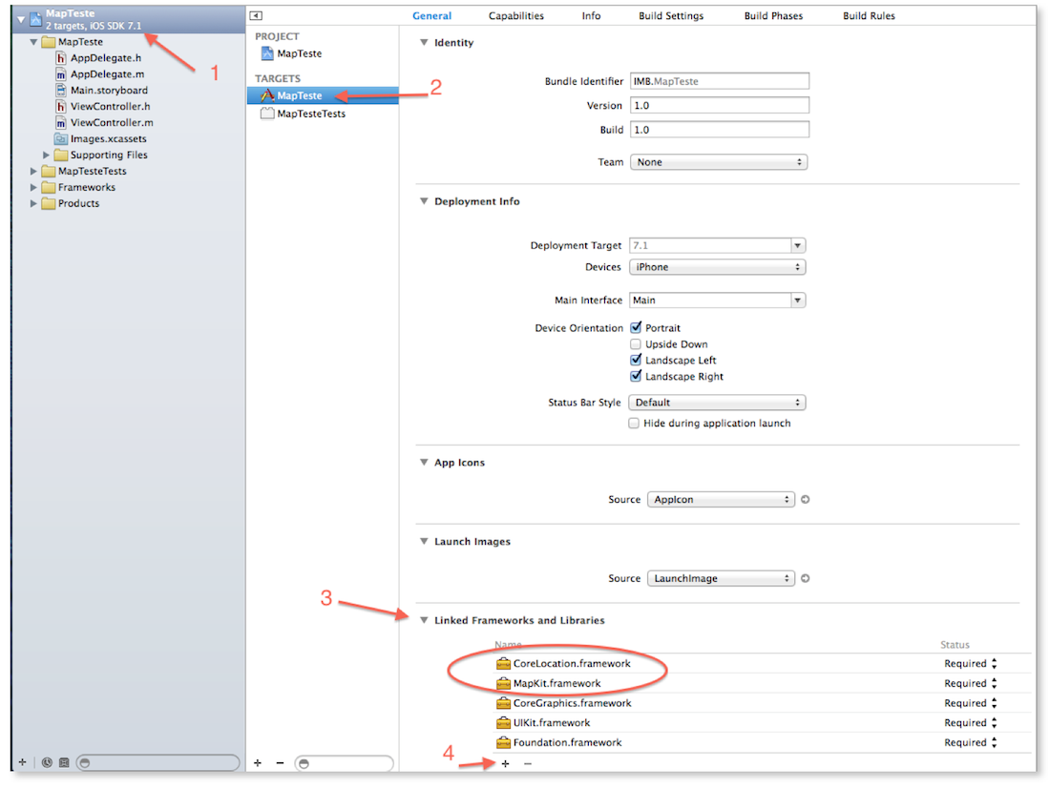Viewport: 1050px width, 789px height.
Task: Uncheck Landscape Right orientation
Action: 636,376
